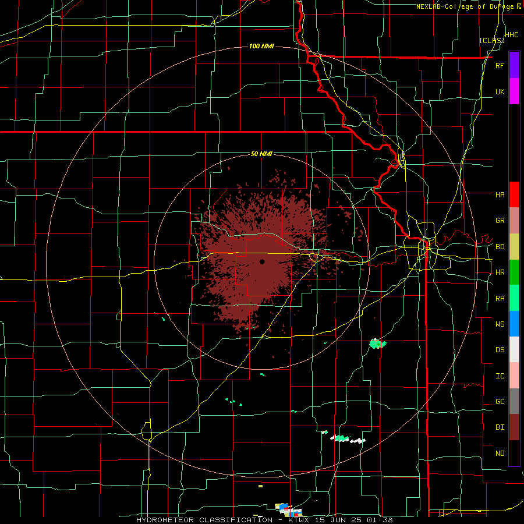Click the IC legend label
The width and height of the screenshot is (524, 524).
pos(500,376)
